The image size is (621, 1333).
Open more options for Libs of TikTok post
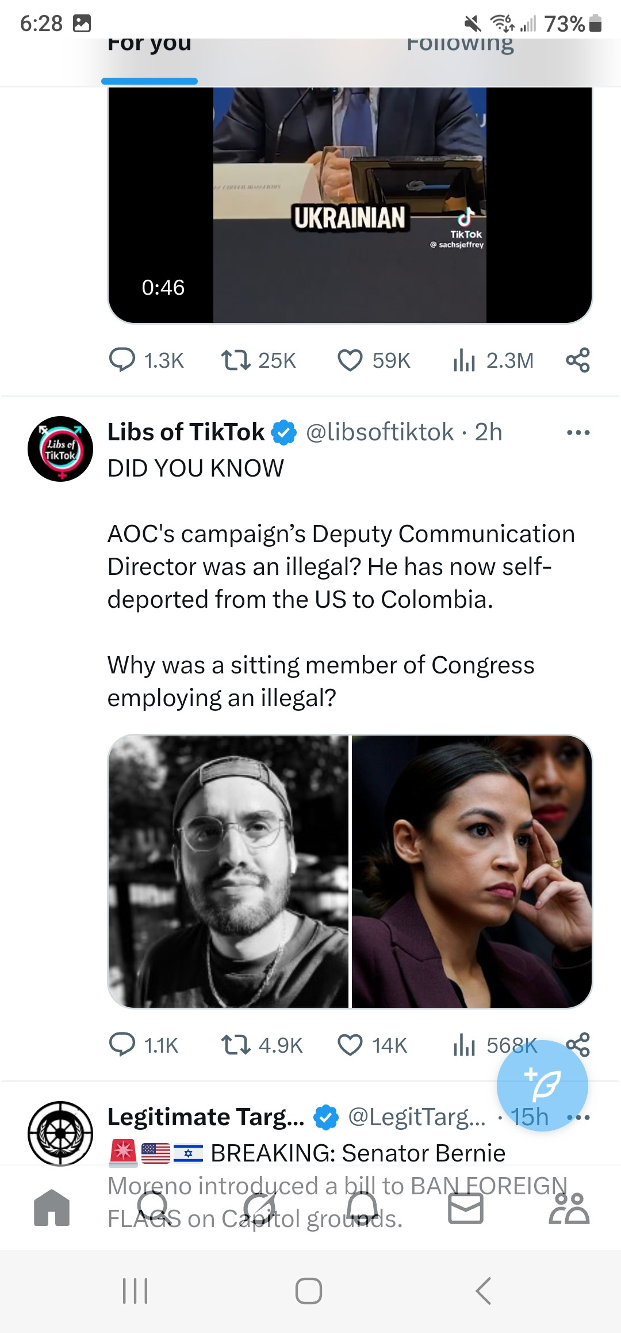point(578,432)
